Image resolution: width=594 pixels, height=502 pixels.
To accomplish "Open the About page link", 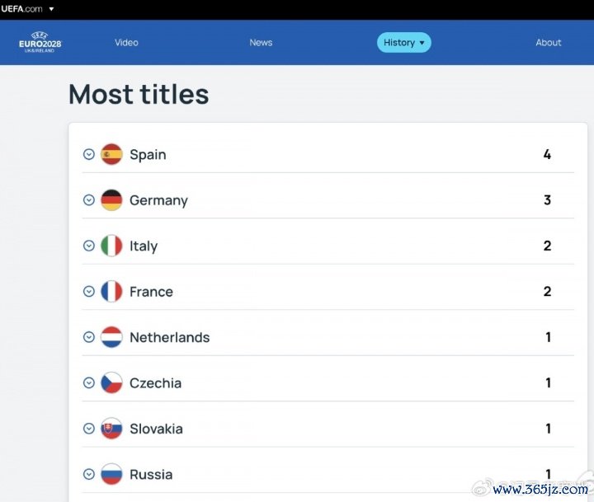I will 549,42.
